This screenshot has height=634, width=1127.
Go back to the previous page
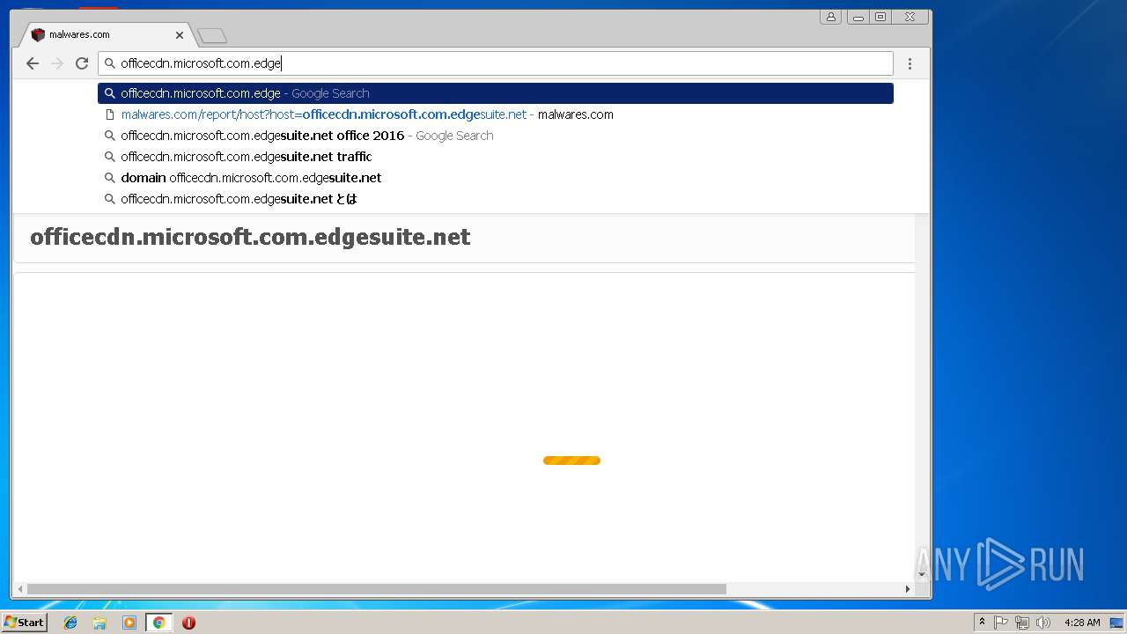tap(33, 63)
